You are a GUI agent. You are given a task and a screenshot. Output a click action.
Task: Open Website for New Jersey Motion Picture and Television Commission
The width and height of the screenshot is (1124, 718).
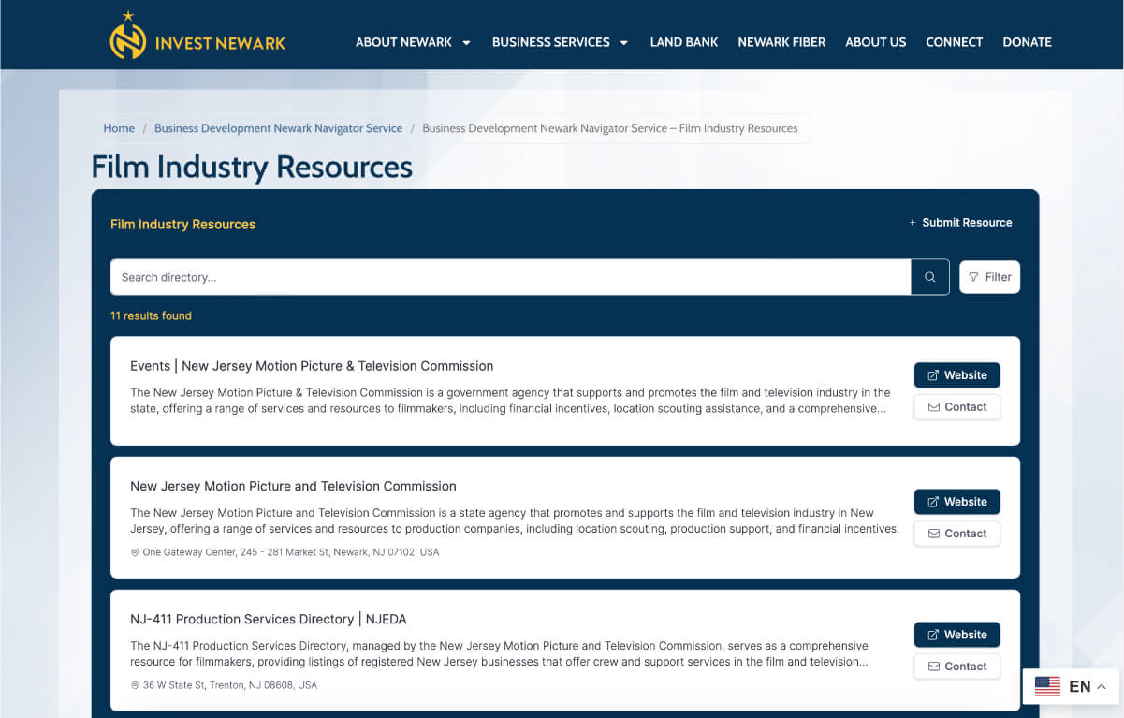pyautogui.click(x=956, y=502)
